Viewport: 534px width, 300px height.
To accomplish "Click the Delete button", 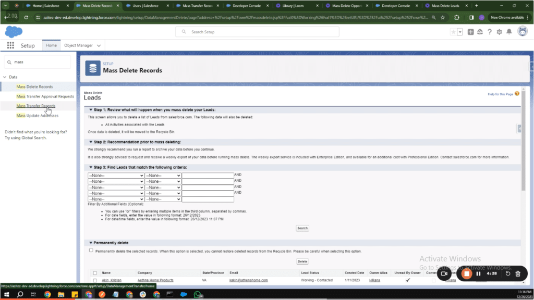I will tap(302, 261).
